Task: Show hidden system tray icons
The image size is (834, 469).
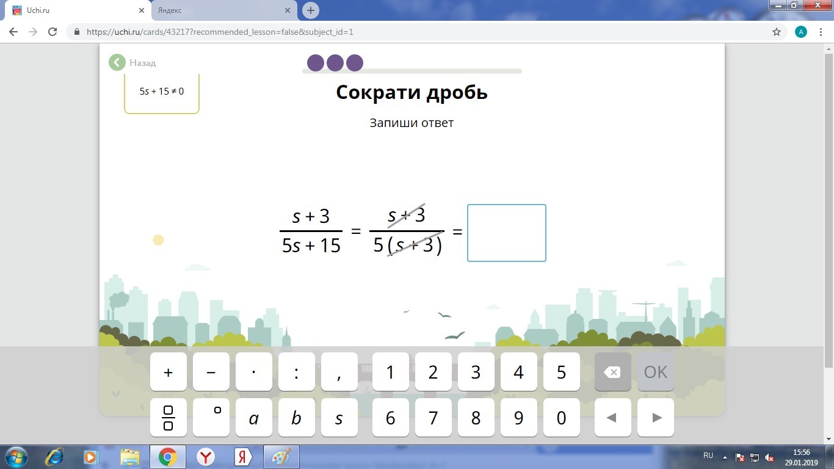Action: coord(725,457)
